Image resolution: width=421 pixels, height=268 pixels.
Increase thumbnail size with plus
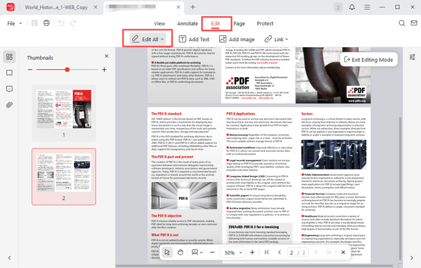point(104,70)
